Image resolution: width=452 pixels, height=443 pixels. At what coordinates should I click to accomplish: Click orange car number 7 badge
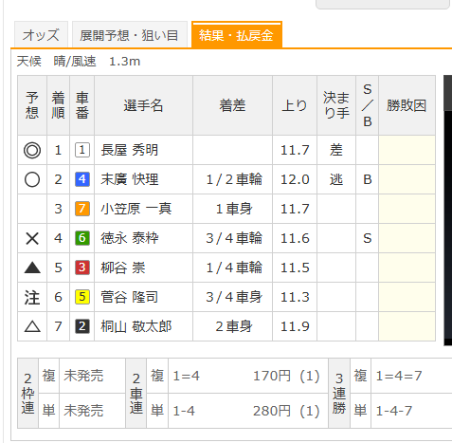click(82, 209)
